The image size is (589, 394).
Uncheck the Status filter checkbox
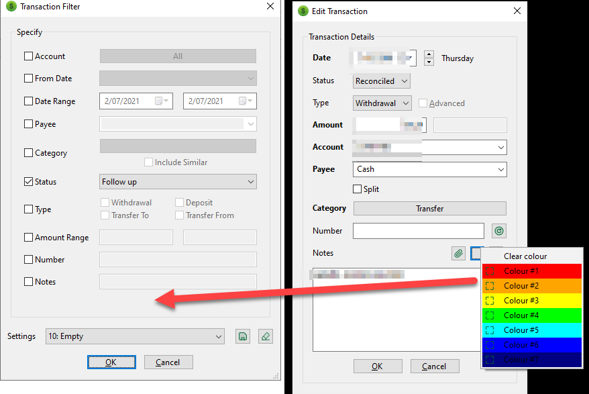(x=28, y=182)
